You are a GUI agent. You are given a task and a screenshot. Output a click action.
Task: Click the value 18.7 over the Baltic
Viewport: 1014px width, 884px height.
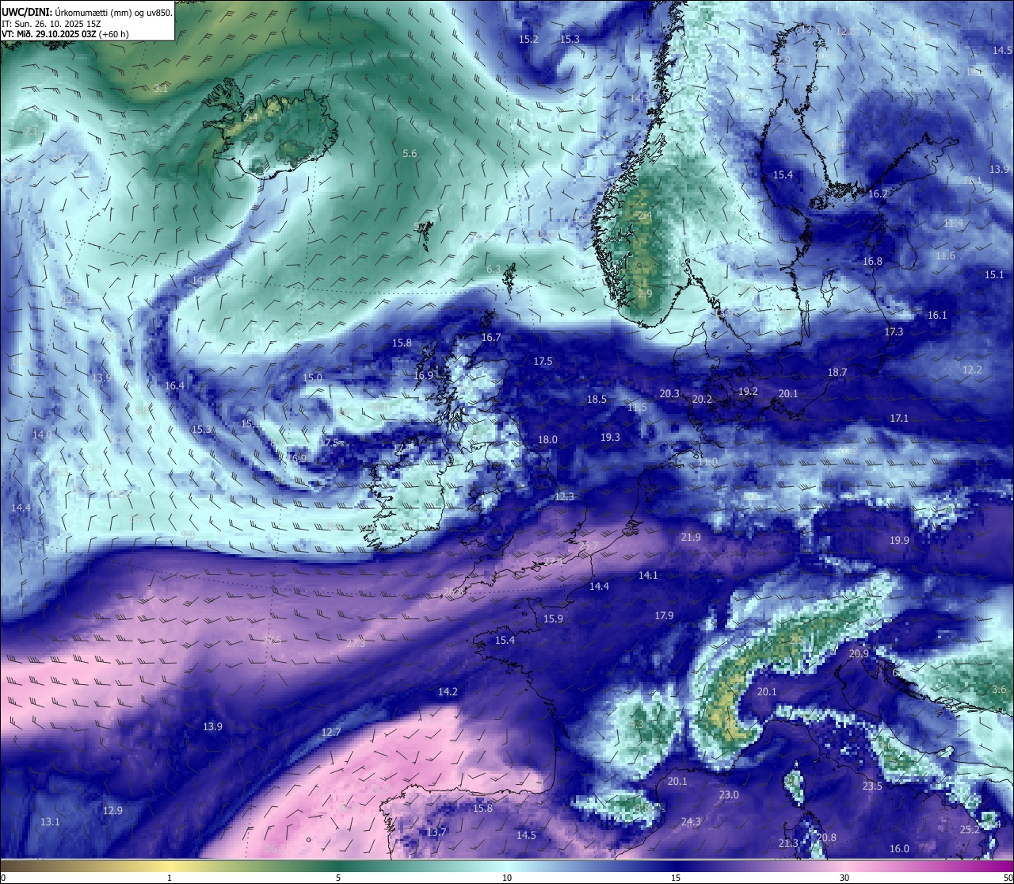click(x=837, y=373)
